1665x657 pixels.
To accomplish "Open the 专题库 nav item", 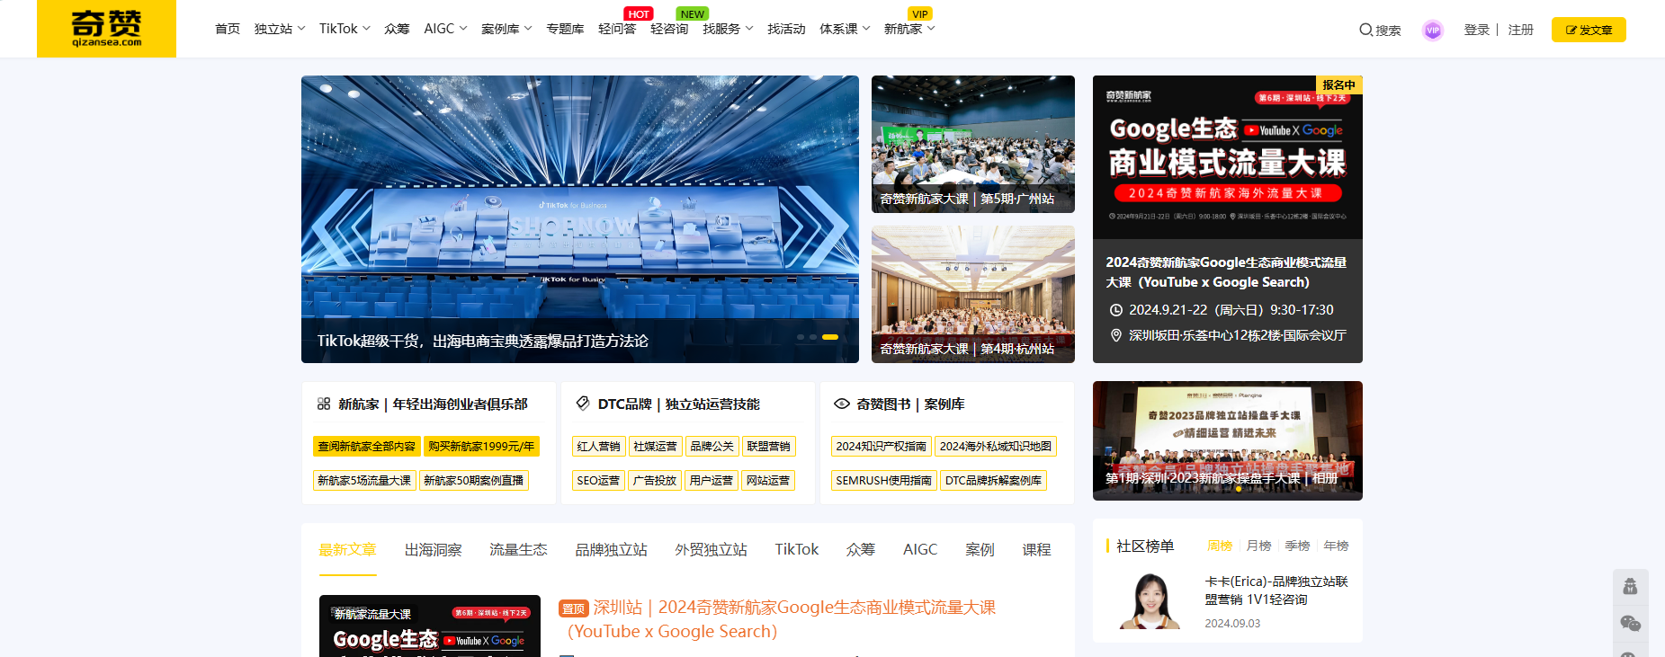I will click(565, 29).
